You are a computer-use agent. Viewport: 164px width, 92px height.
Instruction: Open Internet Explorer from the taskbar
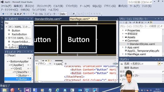57,90
